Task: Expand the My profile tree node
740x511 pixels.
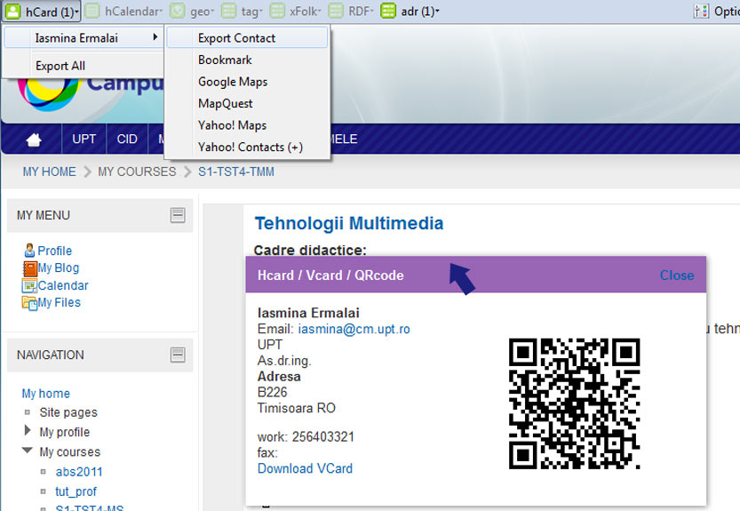Action: pos(28,432)
